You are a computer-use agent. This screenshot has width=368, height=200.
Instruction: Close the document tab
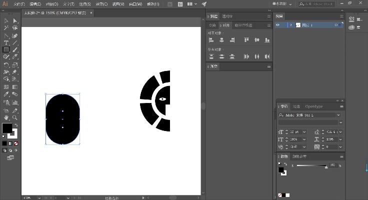[91, 13]
